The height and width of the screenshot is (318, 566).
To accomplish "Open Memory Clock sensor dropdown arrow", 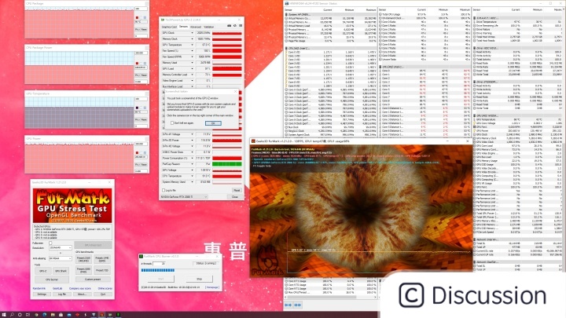I will [192, 39].
